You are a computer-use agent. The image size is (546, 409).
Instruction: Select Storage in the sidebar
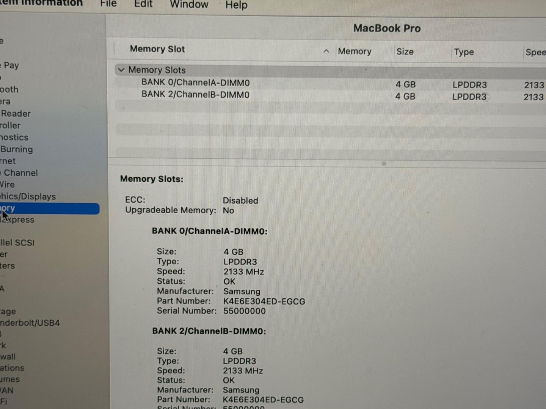coord(8,311)
